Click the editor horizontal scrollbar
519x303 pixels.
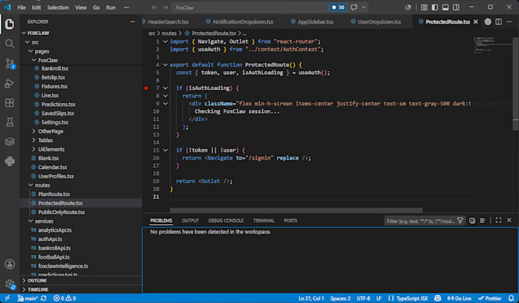click(296, 211)
